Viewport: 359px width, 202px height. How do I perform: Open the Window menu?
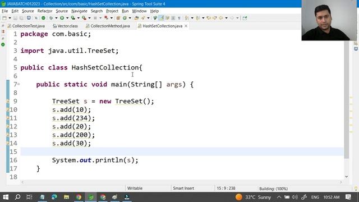pyautogui.click(x=139, y=11)
